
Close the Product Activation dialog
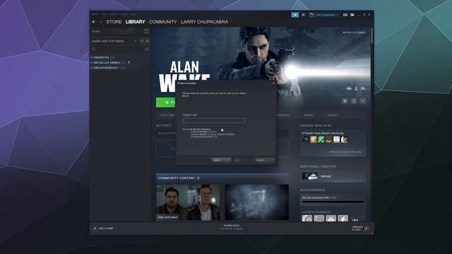(273, 83)
